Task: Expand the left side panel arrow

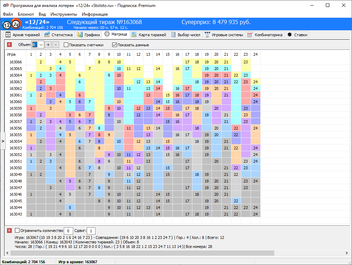Action: 2,141
